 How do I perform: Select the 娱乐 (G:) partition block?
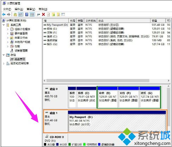(x=149, y=97)
